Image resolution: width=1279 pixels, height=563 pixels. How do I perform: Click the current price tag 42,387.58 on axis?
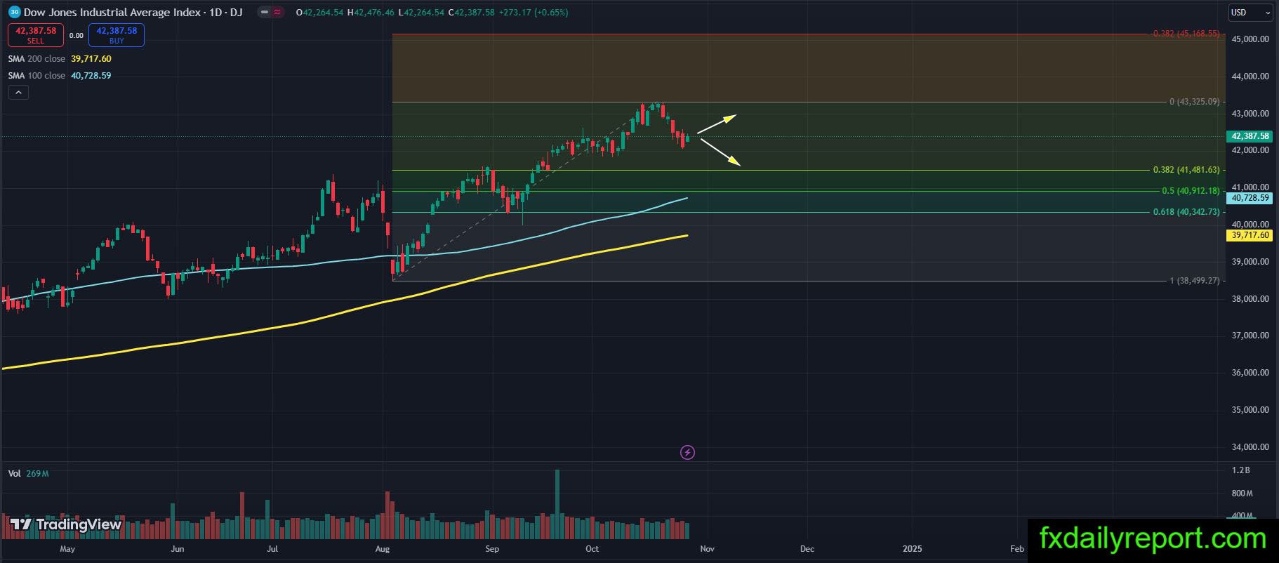[1250, 136]
